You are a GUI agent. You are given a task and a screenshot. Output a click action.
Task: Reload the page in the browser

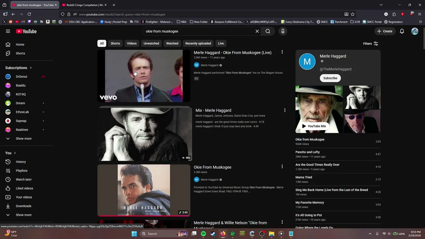click(x=29, y=14)
